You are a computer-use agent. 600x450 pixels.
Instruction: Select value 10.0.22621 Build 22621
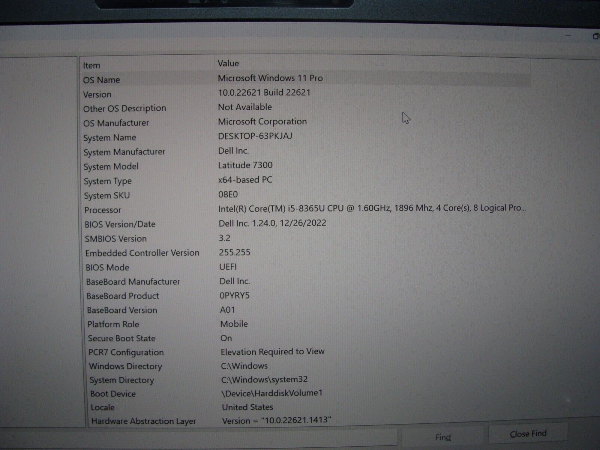pyautogui.click(x=264, y=93)
